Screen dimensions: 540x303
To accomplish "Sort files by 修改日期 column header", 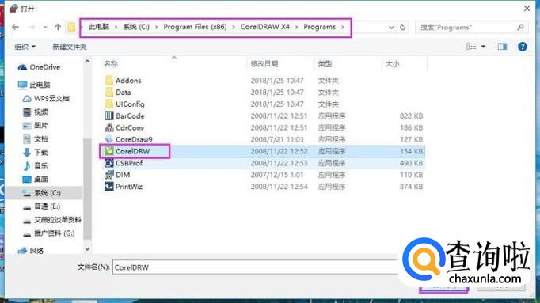I will [x=264, y=63].
